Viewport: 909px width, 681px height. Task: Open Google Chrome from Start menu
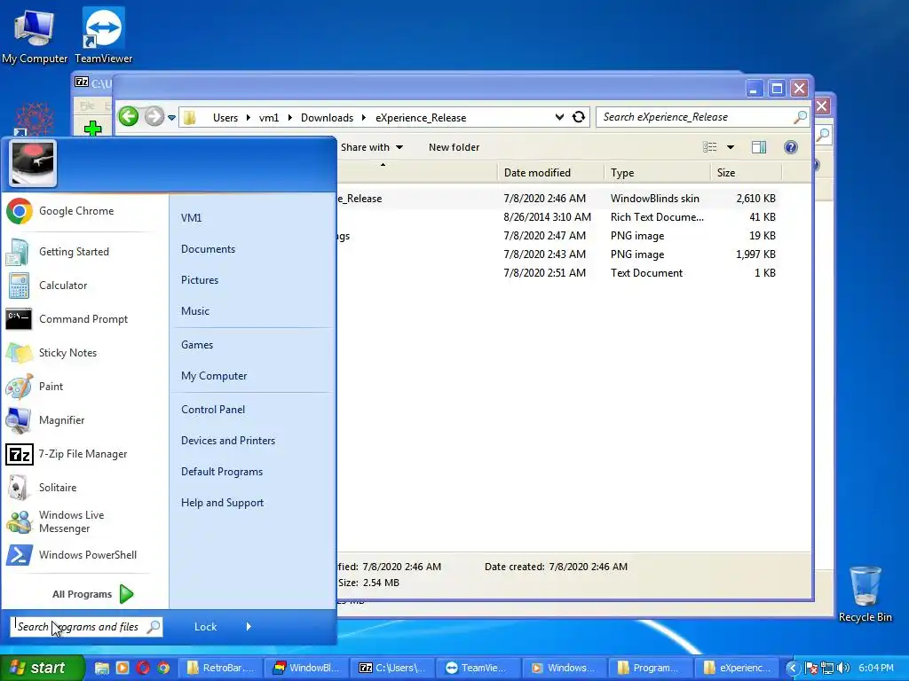click(78, 211)
